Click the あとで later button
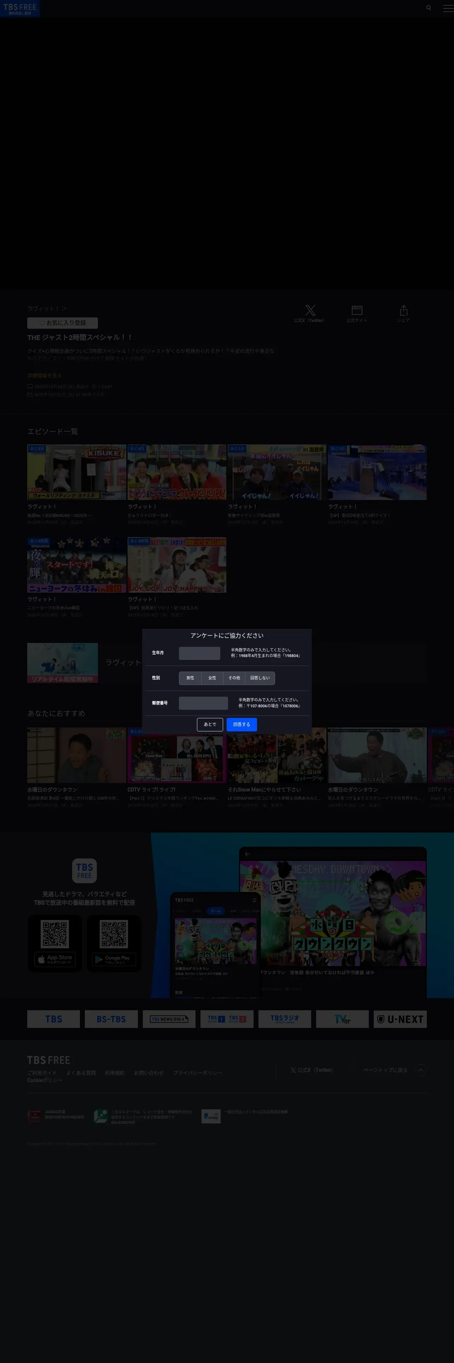 210,724
